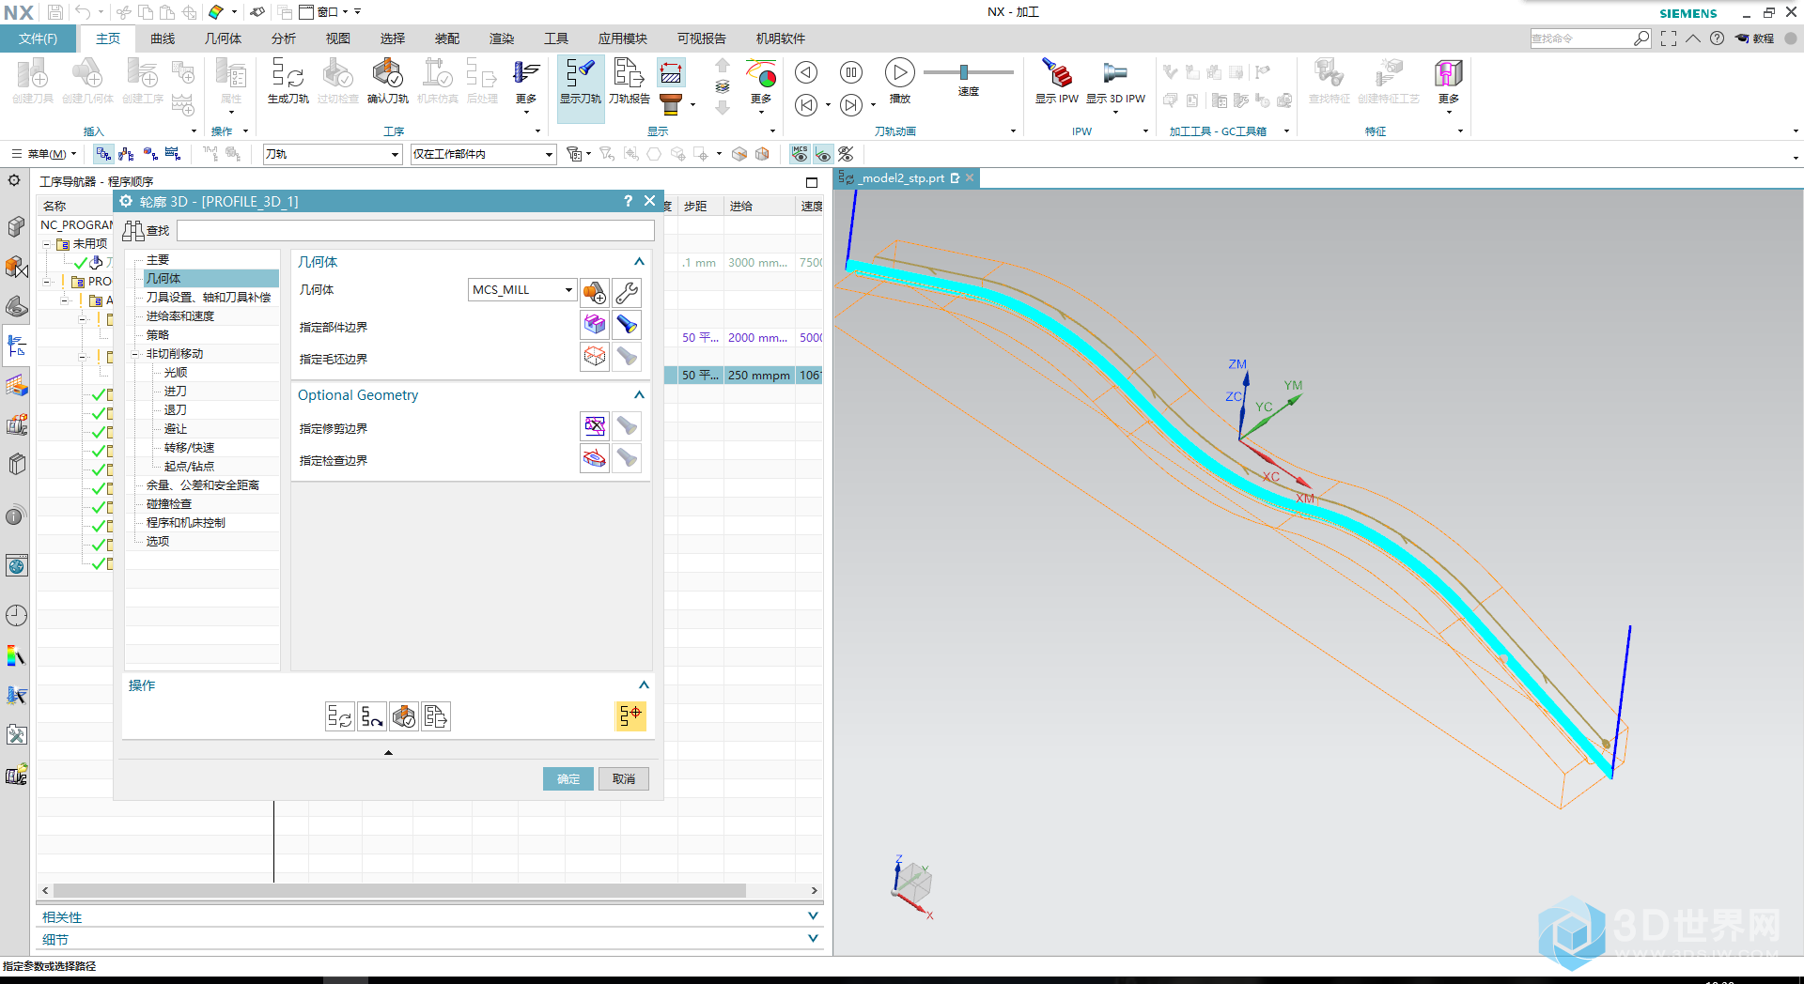Collapse the 操作 section chevron
Image resolution: width=1804 pixels, height=984 pixels.
click(644, 685)
